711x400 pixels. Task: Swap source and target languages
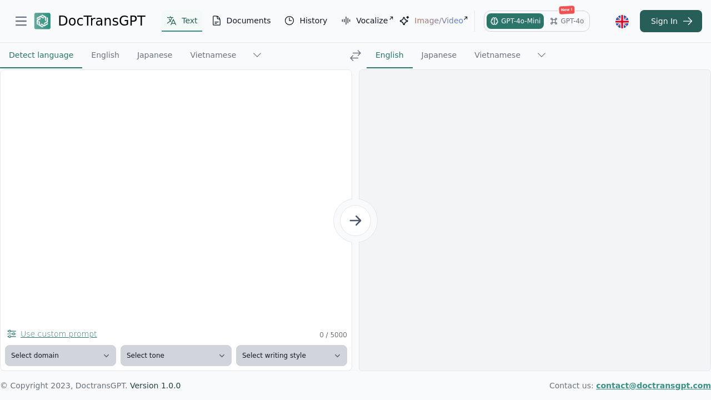(355, 55)
